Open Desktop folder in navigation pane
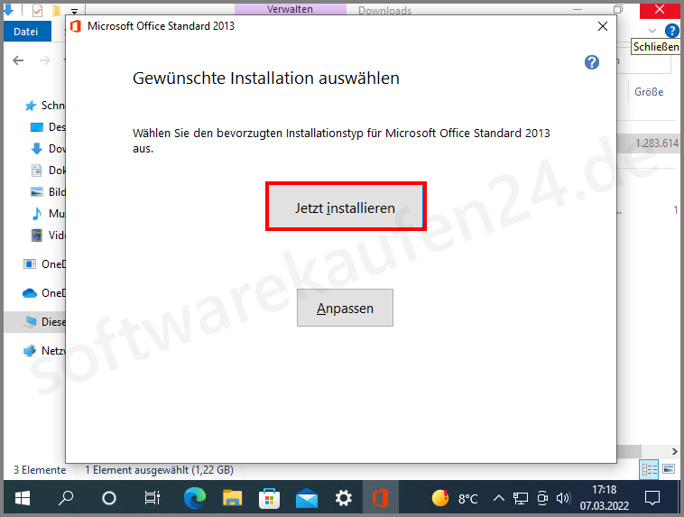684x517 pixels. 48,127
